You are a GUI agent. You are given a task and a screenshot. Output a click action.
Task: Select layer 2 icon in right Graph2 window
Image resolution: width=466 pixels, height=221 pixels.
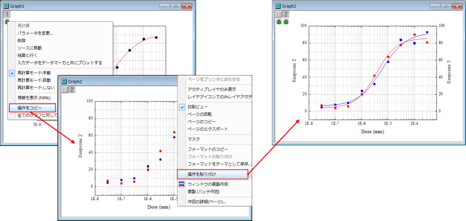(285, 14)
